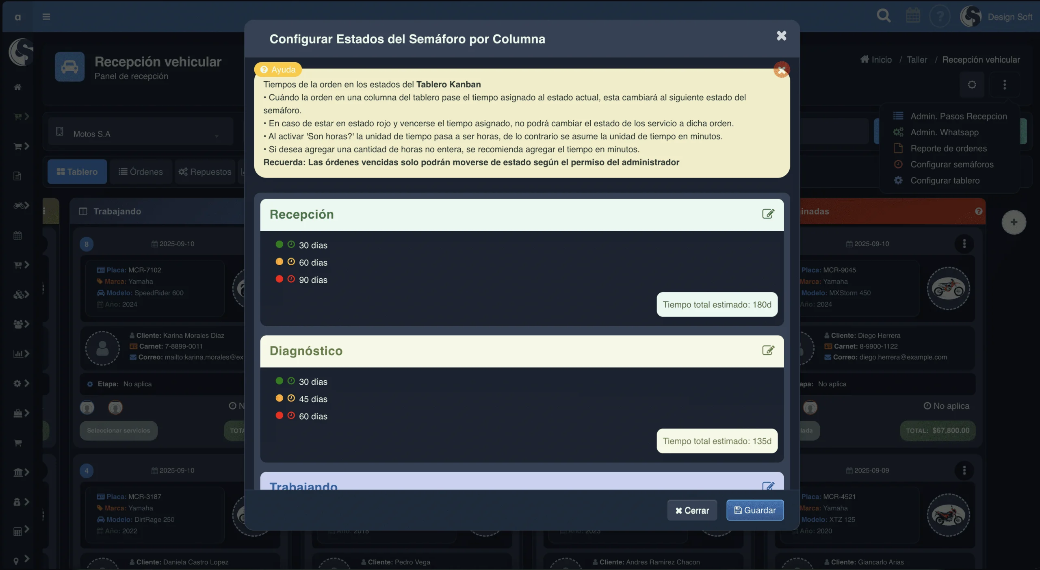The height and width of the screenshot is (570, 1040).
Task: Click the red color dot for 90 días
Action: pyautogui.click(x=279, y=279)
